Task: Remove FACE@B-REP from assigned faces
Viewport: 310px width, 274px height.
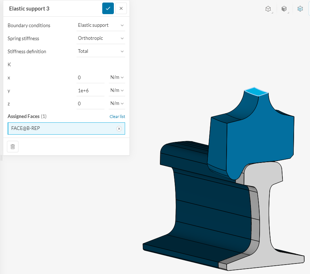Action: click(119, 128)
